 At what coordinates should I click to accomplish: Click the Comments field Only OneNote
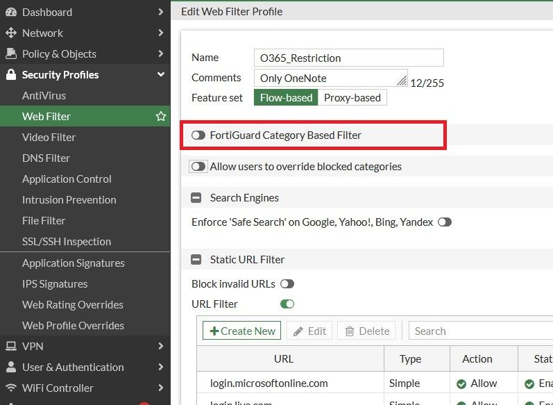331,78
